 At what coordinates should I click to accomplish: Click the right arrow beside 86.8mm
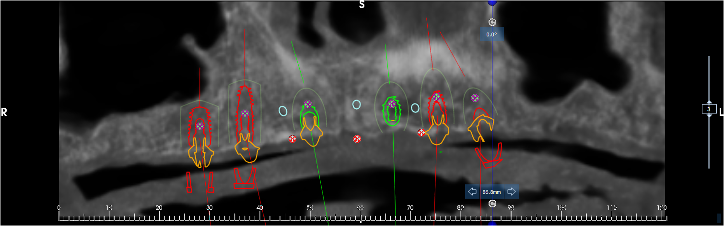click(x=511, y=192)
